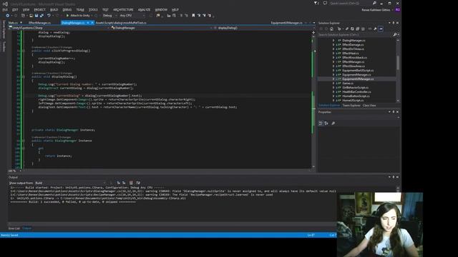Select EffectManager.cs in Solution Explorer
Viewport: 458px width, 257px height.
[x=353, y=62]
